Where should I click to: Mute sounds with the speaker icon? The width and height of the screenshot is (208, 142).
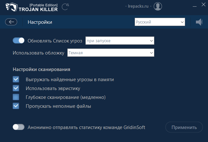[199, 22]
